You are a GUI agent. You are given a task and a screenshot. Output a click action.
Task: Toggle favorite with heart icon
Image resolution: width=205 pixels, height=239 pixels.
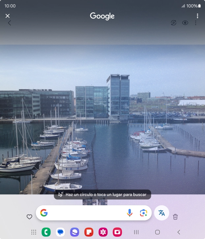click(x=29, y=217)
